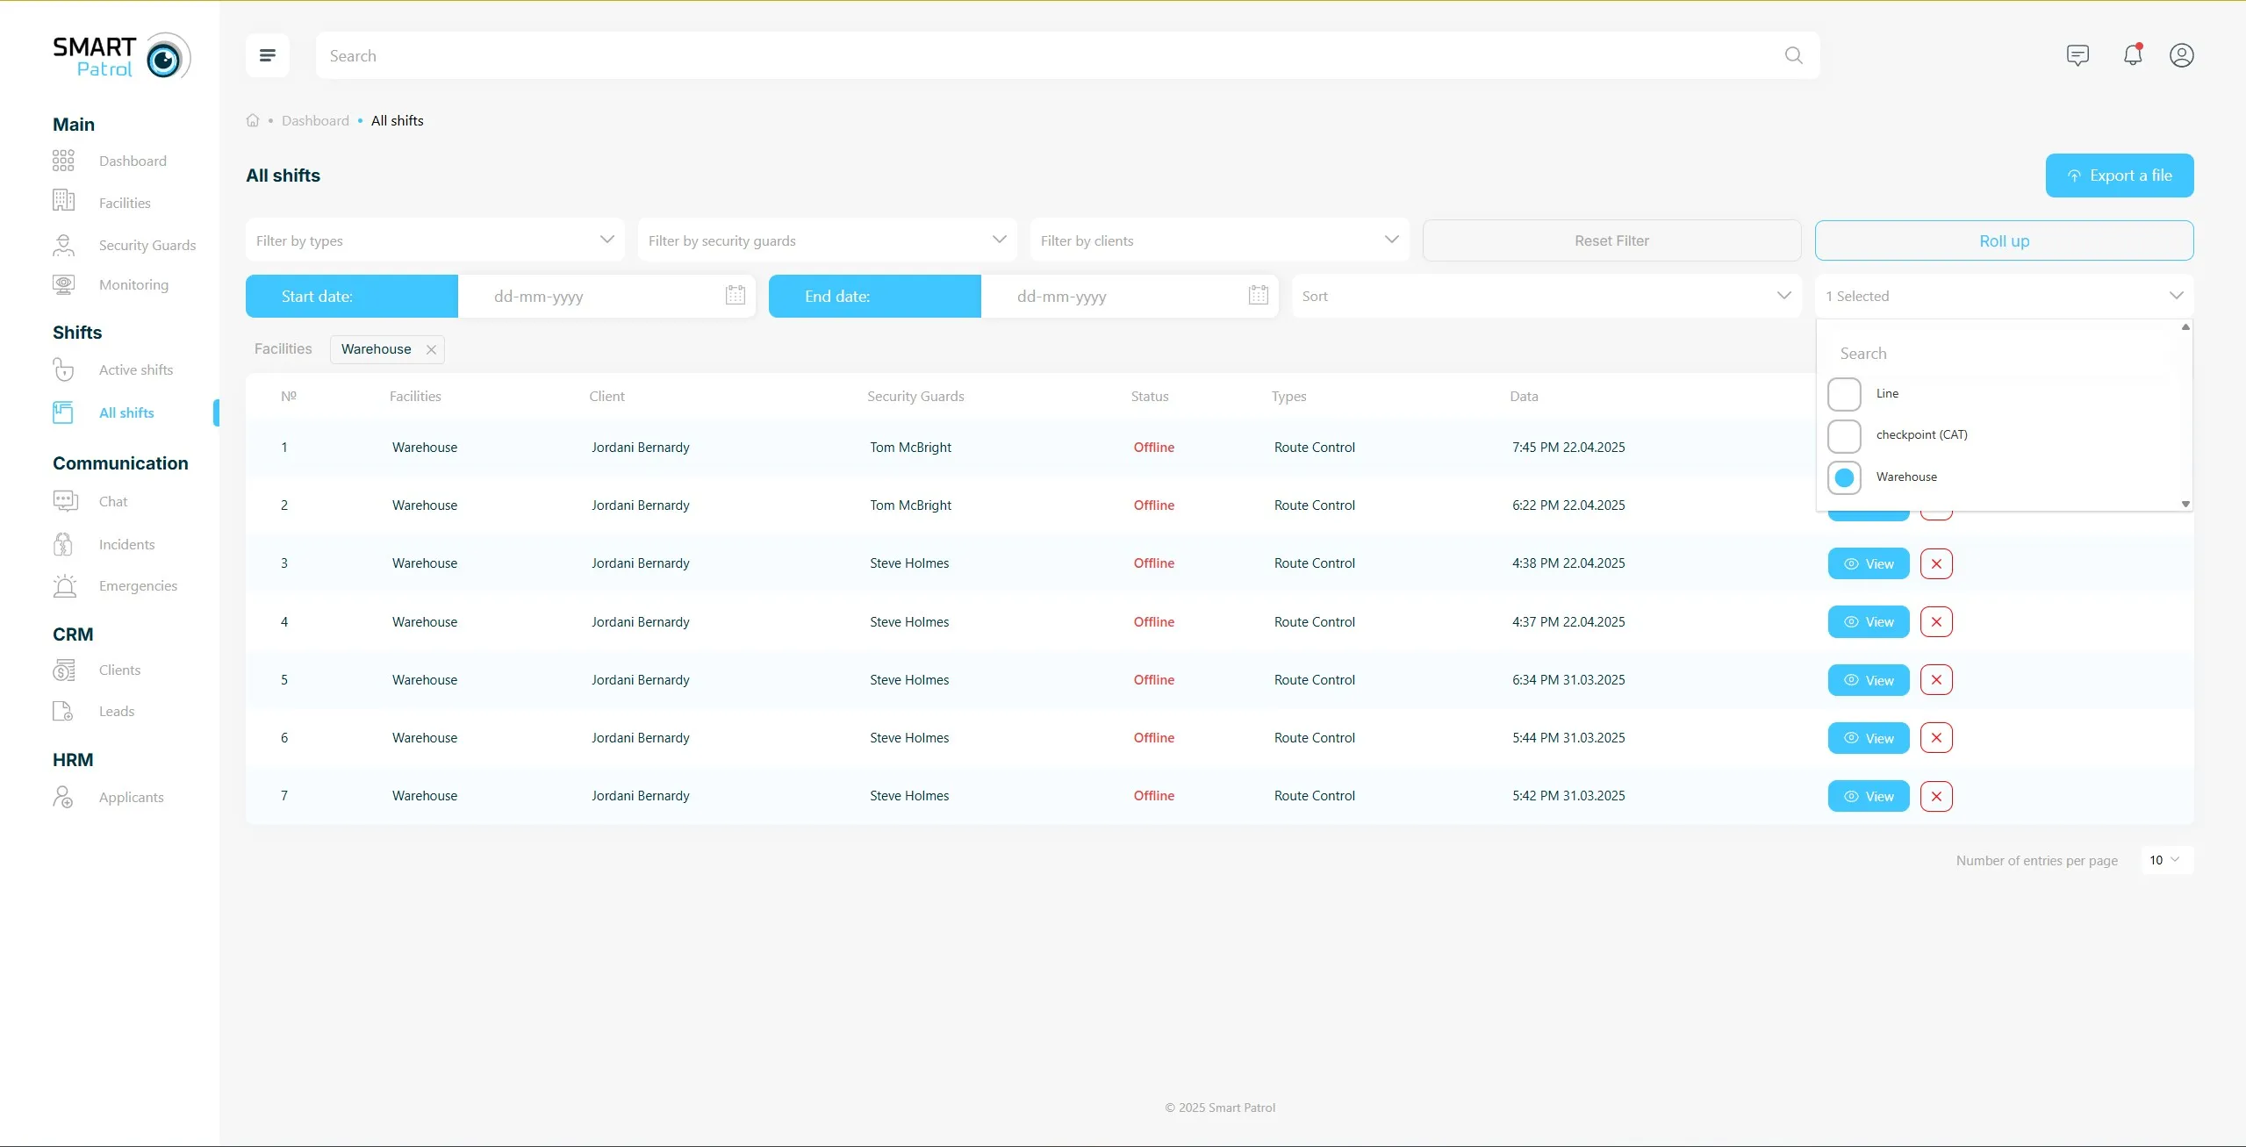Expand Filter by security guards dropdown
Viewport: 2246px width, 1147px height.
coord(828,240)
